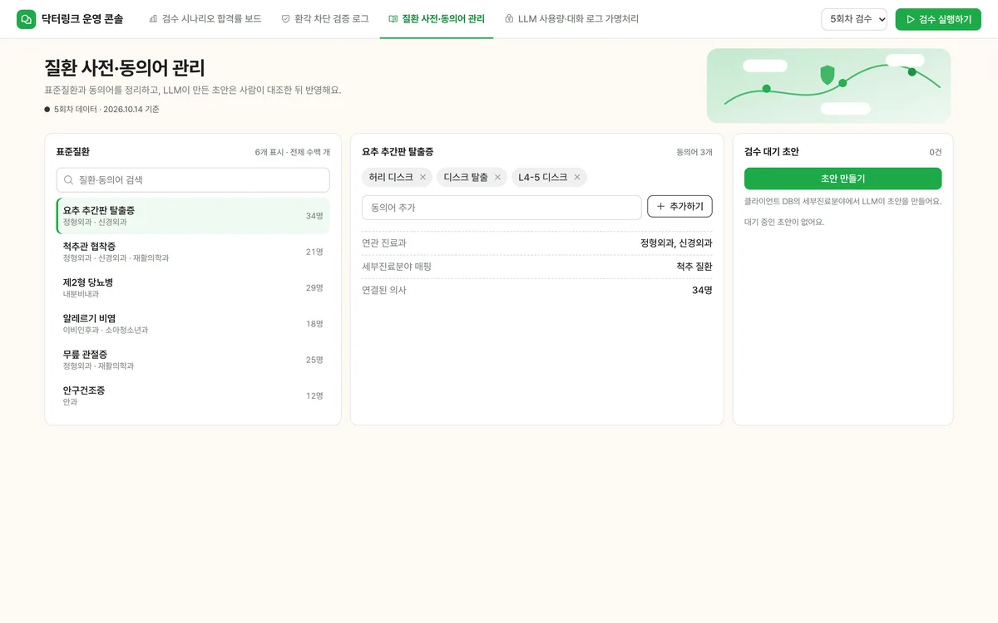Click the 초안 만들기 button
Screen dimensions: 998x623
point(842,179)
